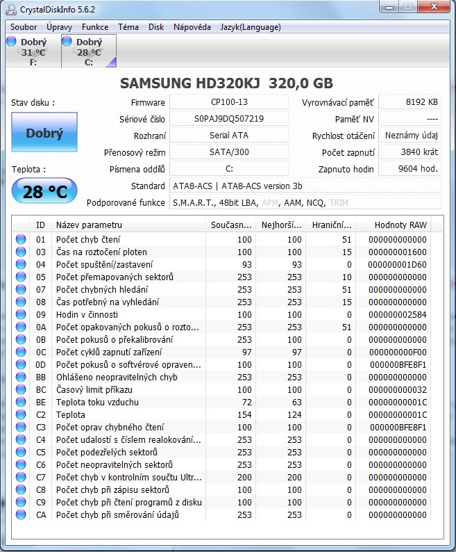Select RAW value 000000001D60
The image size is (456, 552).
397,264
